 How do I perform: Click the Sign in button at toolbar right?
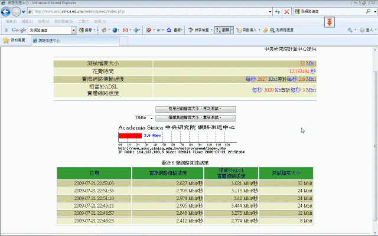(366, 30)
